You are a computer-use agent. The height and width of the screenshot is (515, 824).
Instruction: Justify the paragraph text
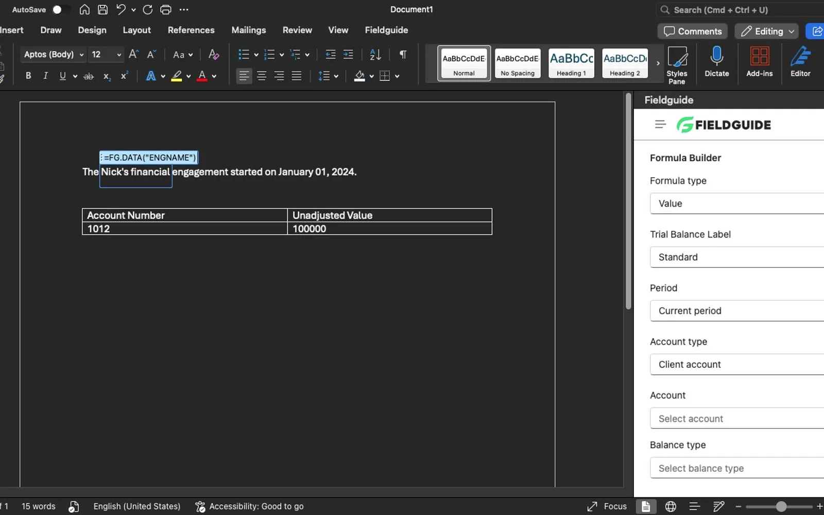[297, 76]
